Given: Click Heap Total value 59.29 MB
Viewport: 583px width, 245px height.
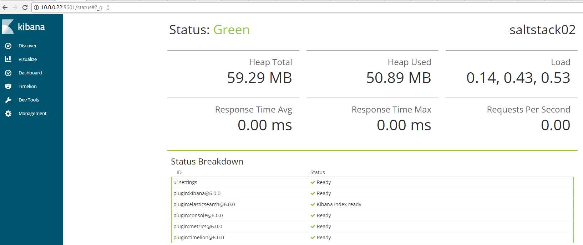Looking at the screenshot, I should tap(260, 78).
